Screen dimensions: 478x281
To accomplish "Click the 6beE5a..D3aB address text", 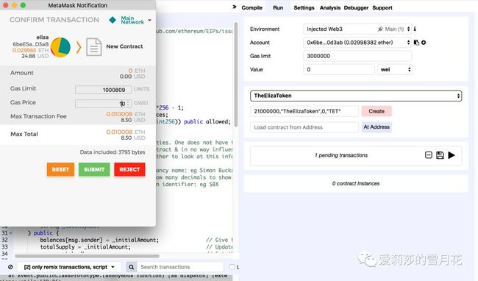I will (30, 44).
